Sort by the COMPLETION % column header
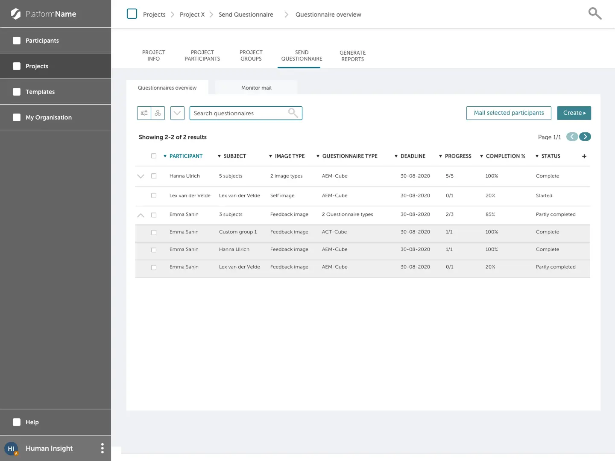615x461 pixels. click(503, 156)
